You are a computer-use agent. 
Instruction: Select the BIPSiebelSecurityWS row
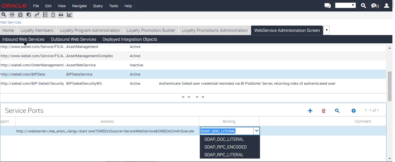[x=193, y=84]
